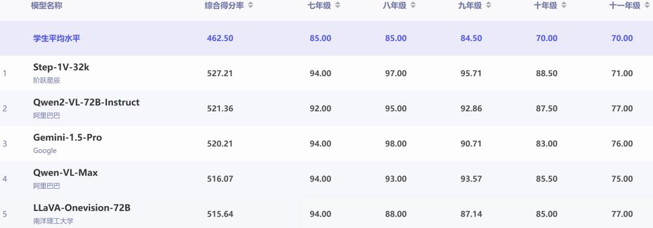The image size is (653, 228).
Task: Open Gemini-1.5-Pro model details
Action: pyautogui.click(x=68, y=137)
